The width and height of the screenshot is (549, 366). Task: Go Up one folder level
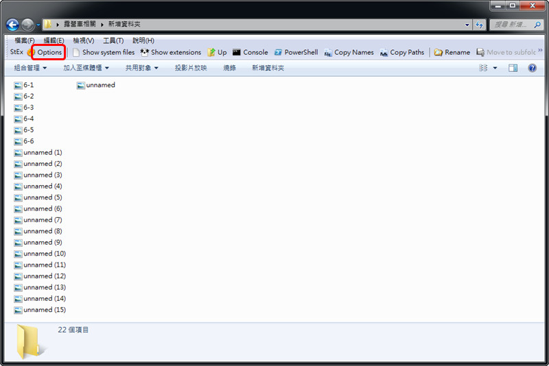click(x=217, y=53)
